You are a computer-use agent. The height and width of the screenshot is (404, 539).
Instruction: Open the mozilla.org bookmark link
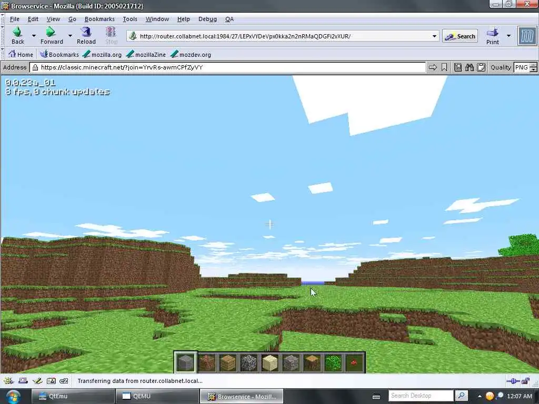102,54
